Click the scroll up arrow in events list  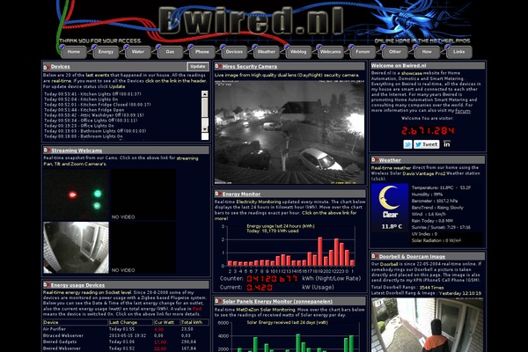[205, 94]
